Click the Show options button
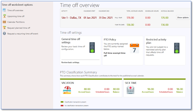 click(x=183, y=18)
